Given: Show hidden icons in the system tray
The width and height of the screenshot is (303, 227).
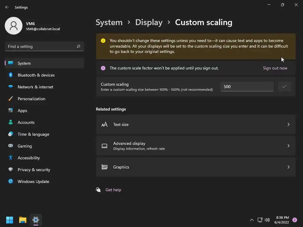Looking at the screenshot, I should click(x=252, y=220).
